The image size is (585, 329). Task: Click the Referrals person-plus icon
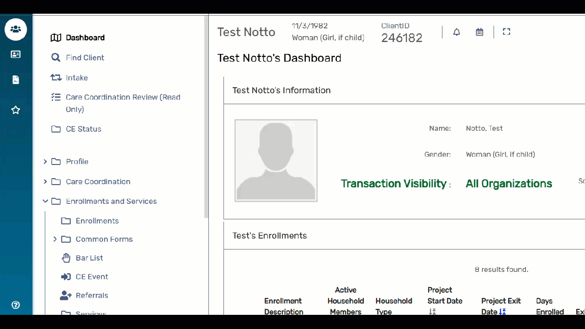pyautogui.click(x=66, y=295)
